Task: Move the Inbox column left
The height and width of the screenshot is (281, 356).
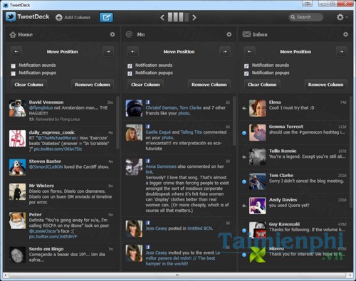Action: [x=249, y=52]
